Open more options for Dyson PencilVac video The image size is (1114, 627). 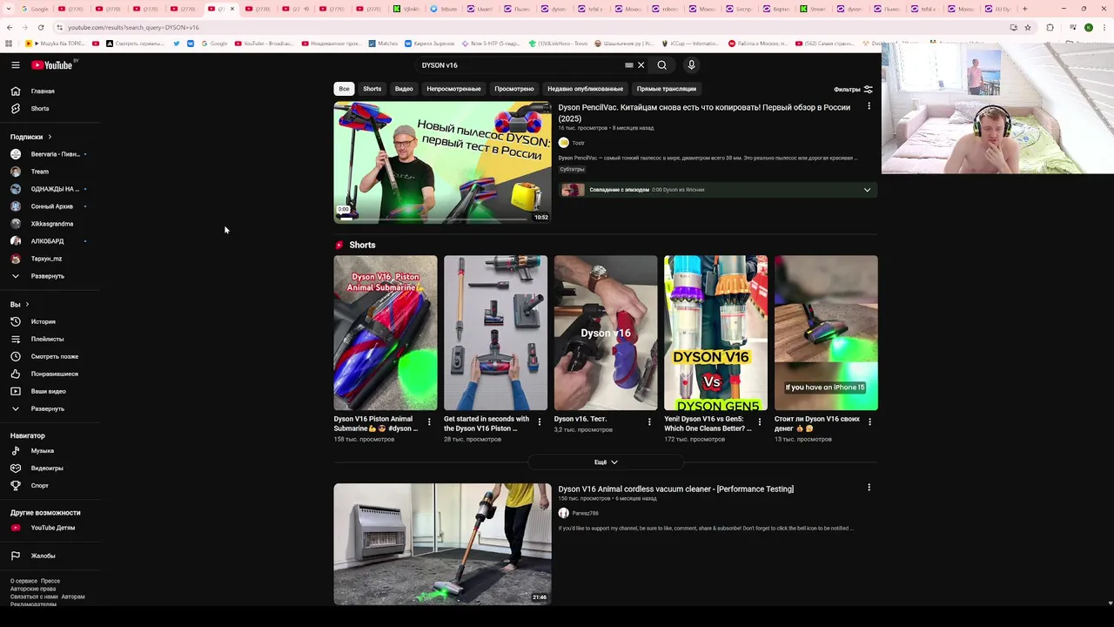[869, 106]
